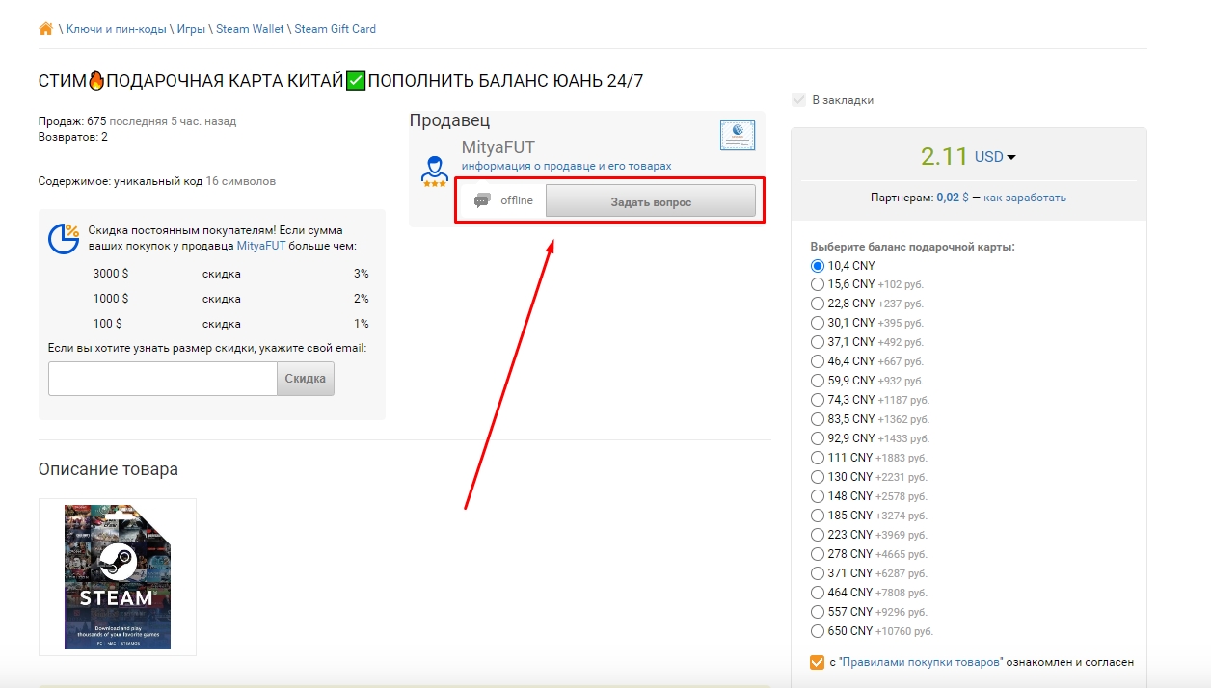Select the 10,4 CNY option
Image resolution: width=1211 pixels, height=688 pixels.
(818, 265)
